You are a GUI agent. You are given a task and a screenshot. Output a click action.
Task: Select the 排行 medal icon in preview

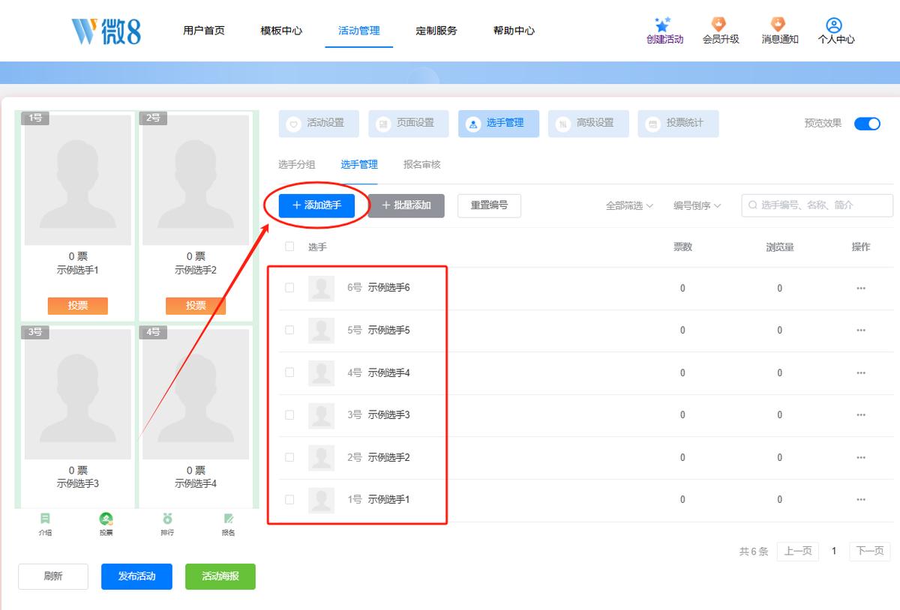(167, 519)
